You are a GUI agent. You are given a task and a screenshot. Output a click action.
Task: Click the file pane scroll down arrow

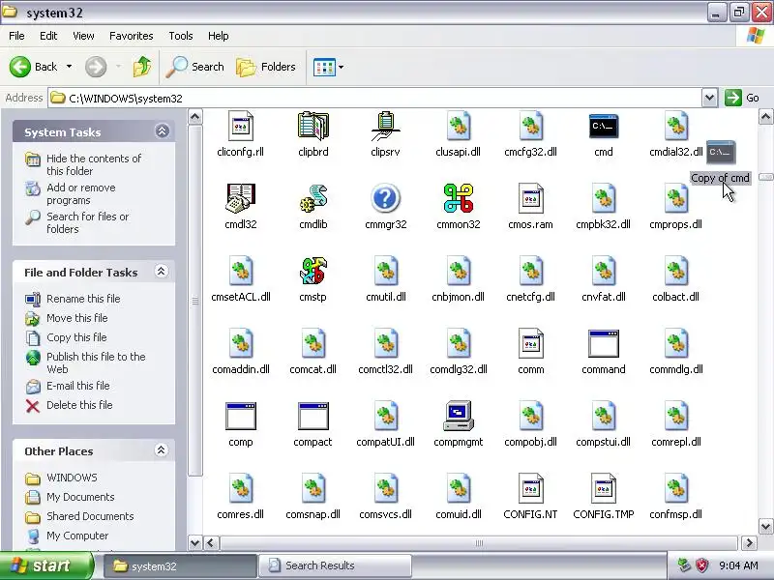click(x=765, y=526)
